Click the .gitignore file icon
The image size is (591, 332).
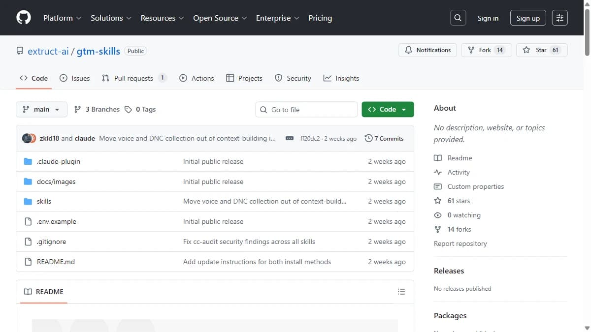click(28, 241)
